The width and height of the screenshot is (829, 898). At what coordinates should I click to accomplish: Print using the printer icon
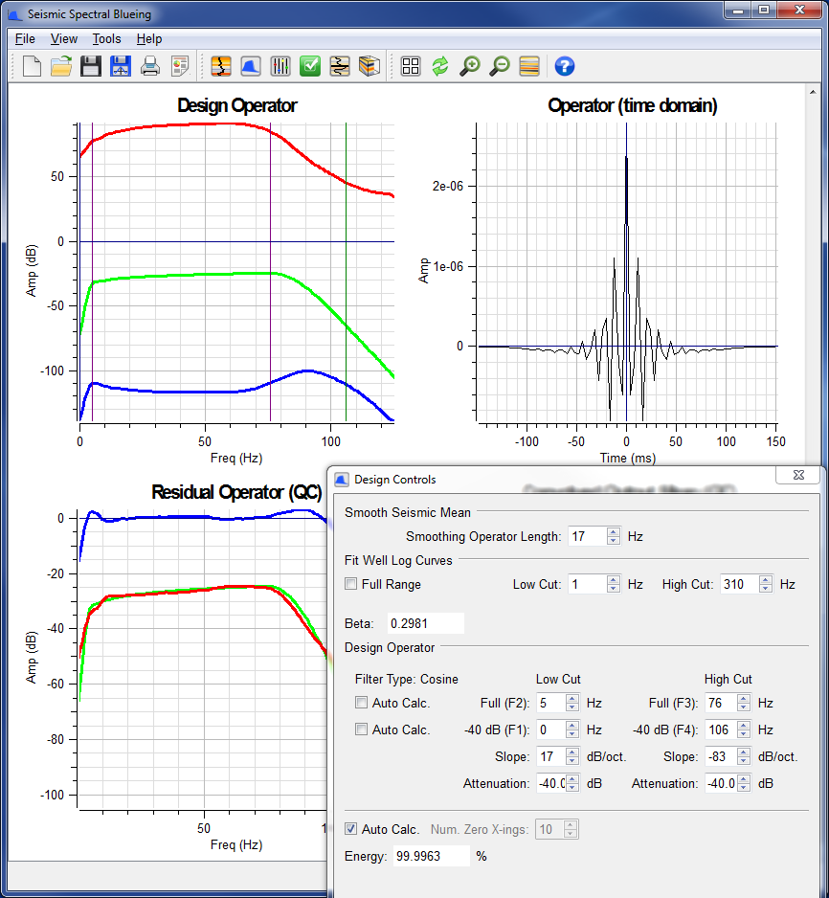(150, 66)
